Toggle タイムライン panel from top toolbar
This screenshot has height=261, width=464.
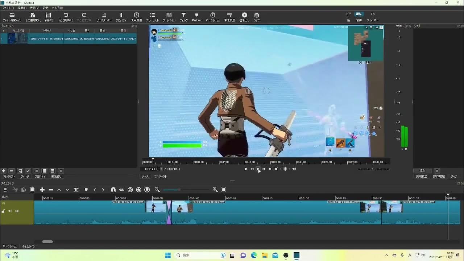169,17
